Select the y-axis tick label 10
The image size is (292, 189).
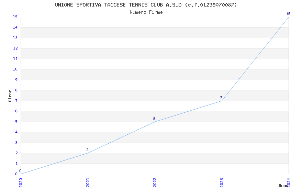click(15, 69)
